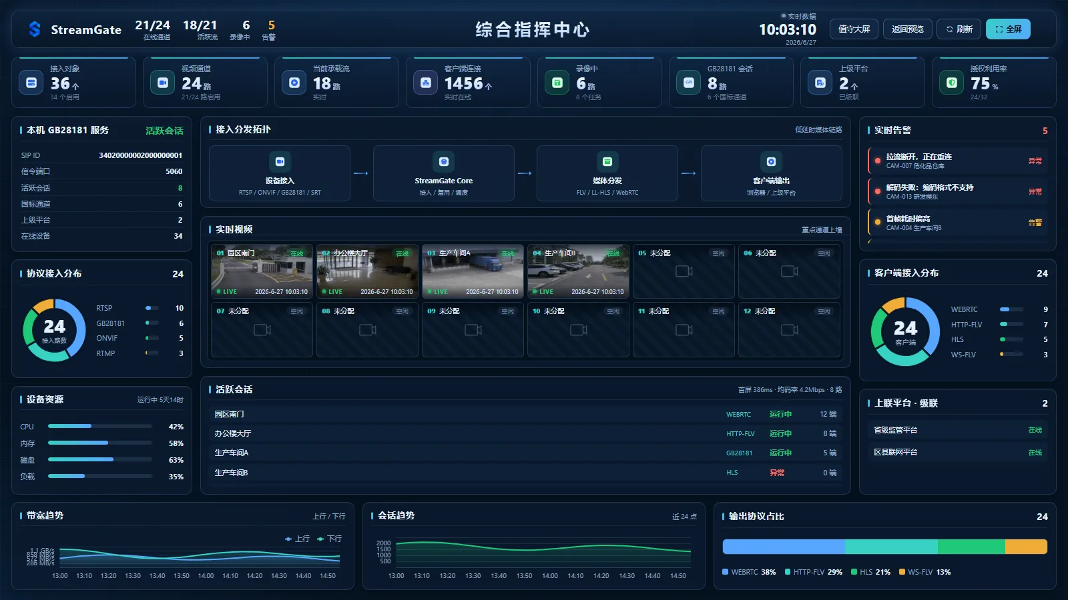
Task: Click the CPU usage progress bar
Action: (100, 426)
